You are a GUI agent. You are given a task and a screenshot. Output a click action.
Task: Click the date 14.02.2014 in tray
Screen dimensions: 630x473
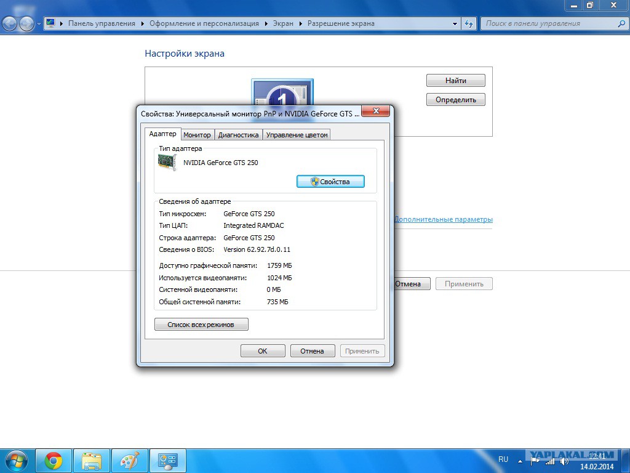coord(597,467)
